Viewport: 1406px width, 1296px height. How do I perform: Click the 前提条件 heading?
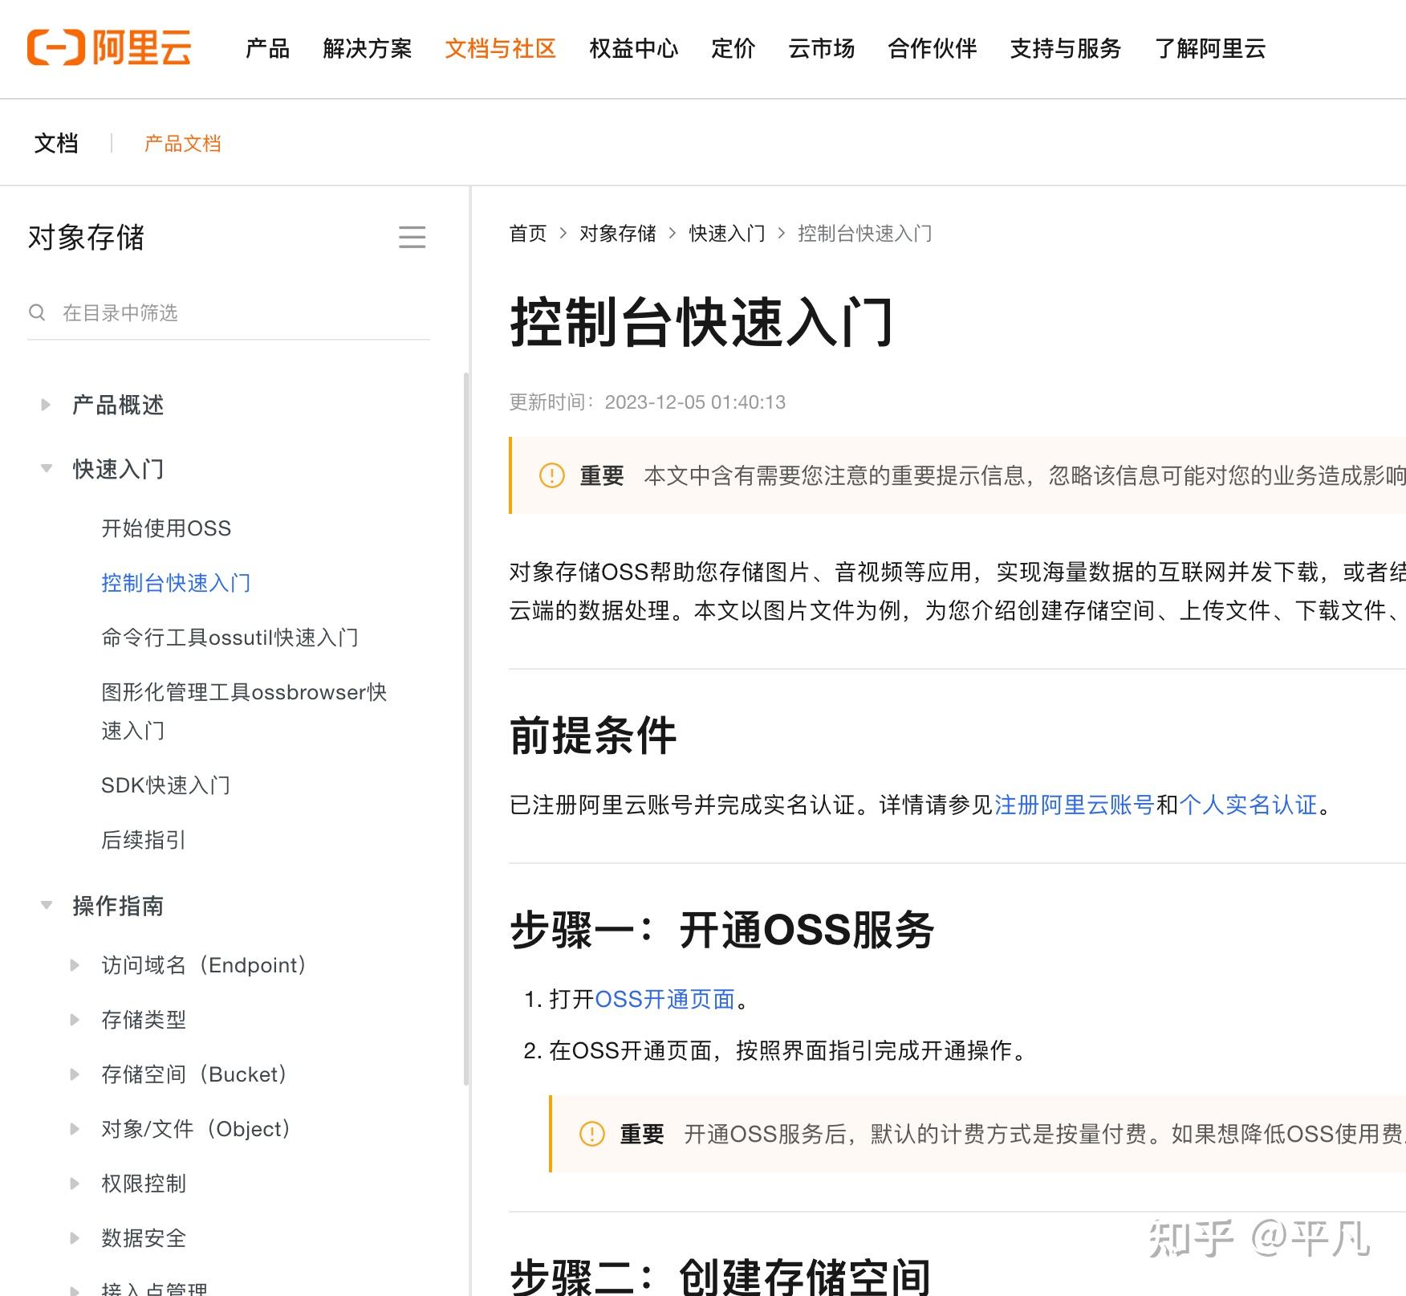(593, 735)
